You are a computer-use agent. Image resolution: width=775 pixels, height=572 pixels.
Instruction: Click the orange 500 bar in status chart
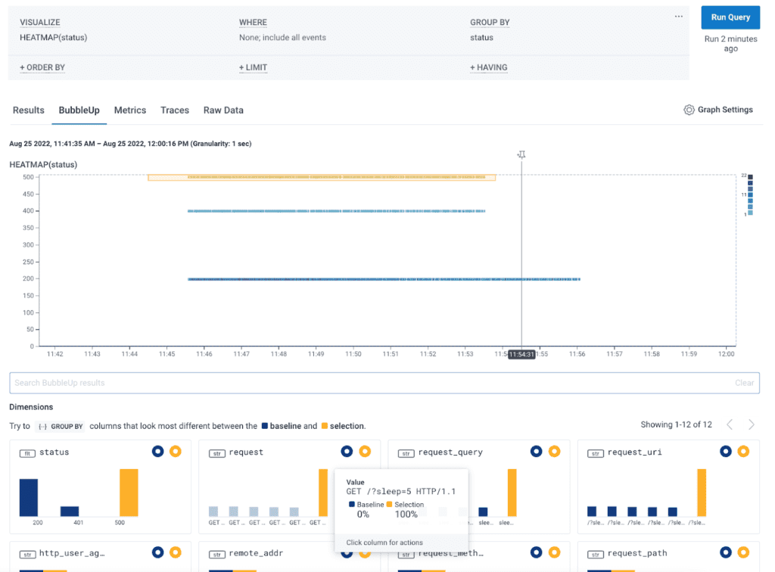pos(129,492)
